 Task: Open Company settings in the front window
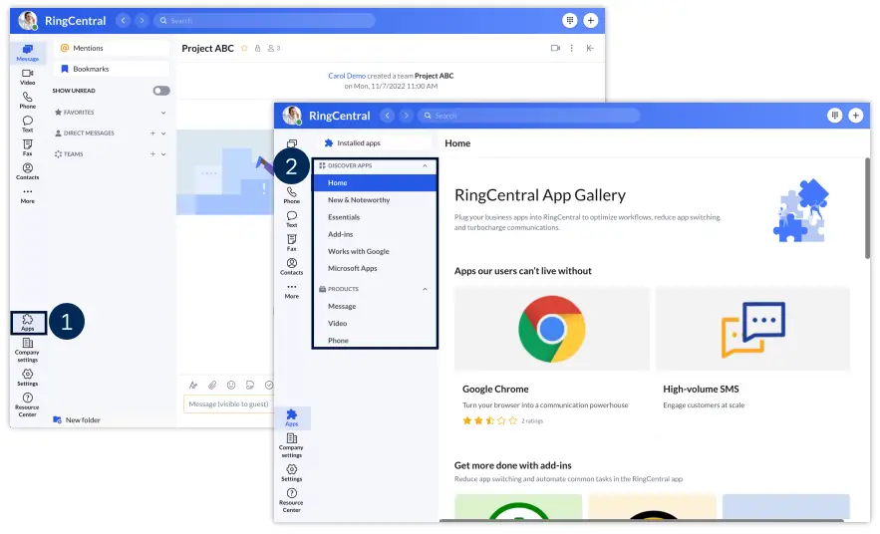(291, 445)
